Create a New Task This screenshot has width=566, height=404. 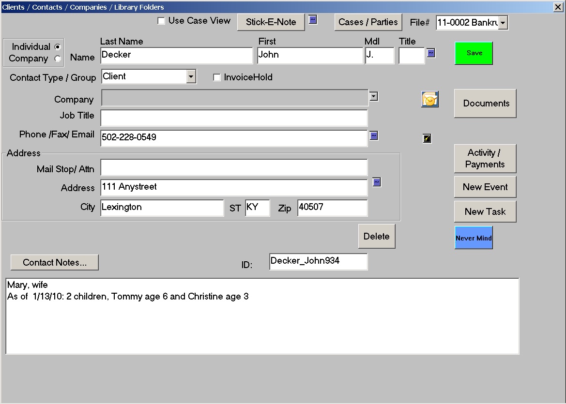pos(485,211)
